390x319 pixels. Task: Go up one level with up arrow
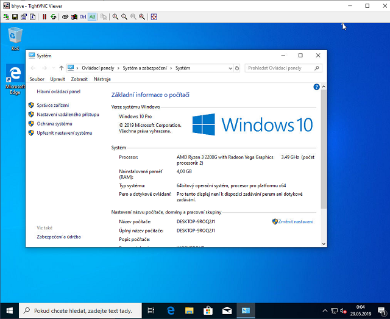click(62, 68)
